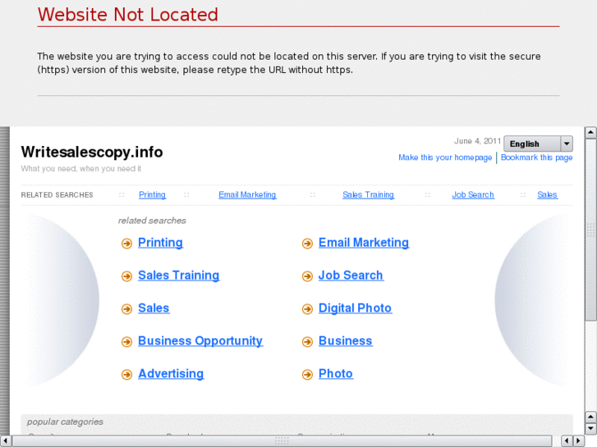Click the horizontal scrollbar thumb

282,441
